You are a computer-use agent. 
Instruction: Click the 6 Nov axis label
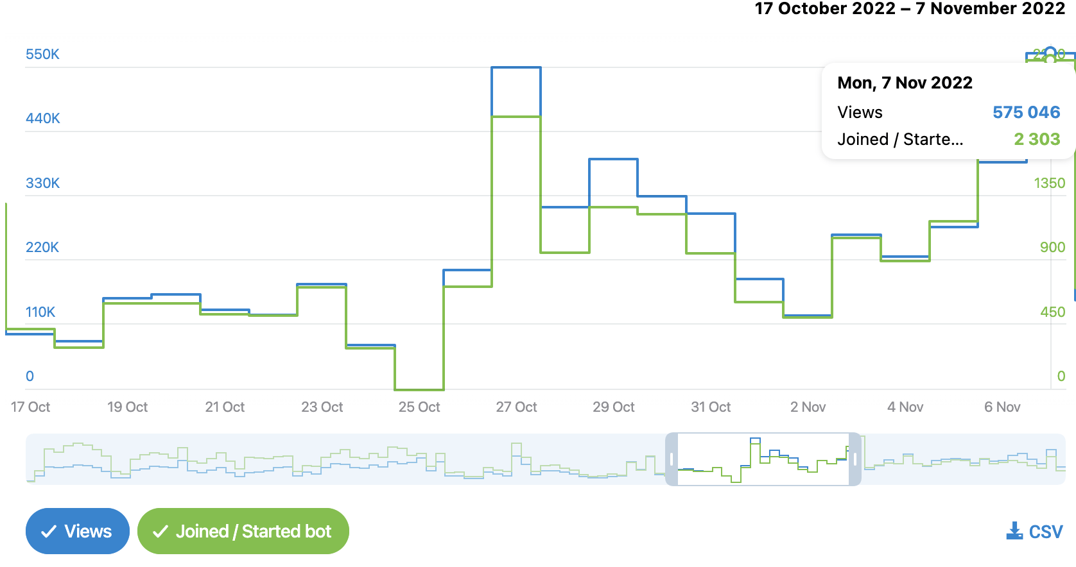[x=1002, y=407]
